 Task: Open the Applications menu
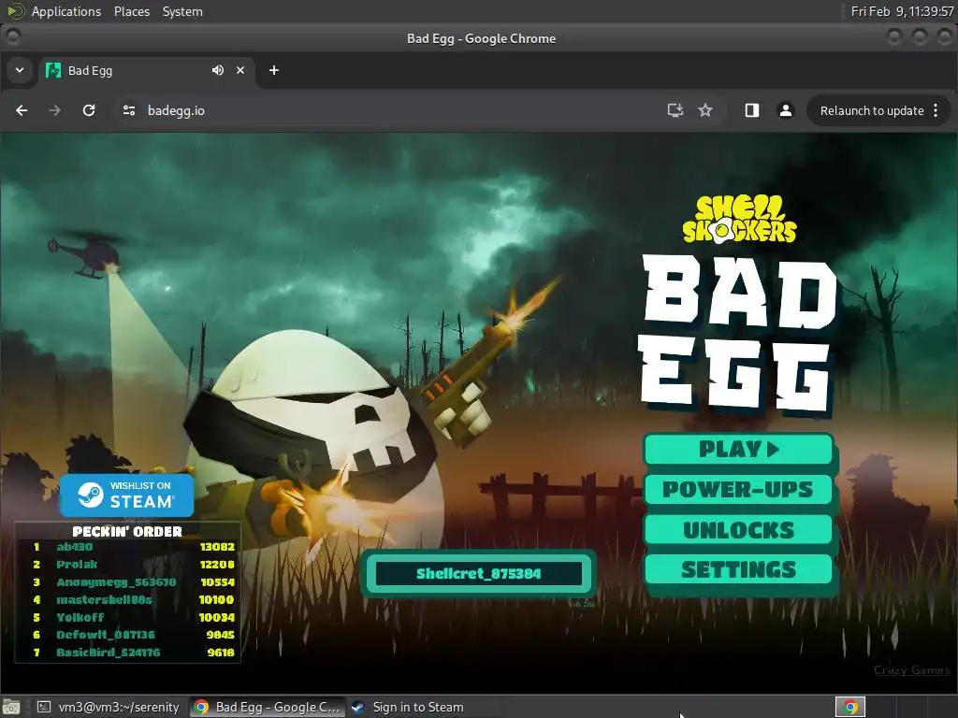pyautogui.click(x=66, y=11)
